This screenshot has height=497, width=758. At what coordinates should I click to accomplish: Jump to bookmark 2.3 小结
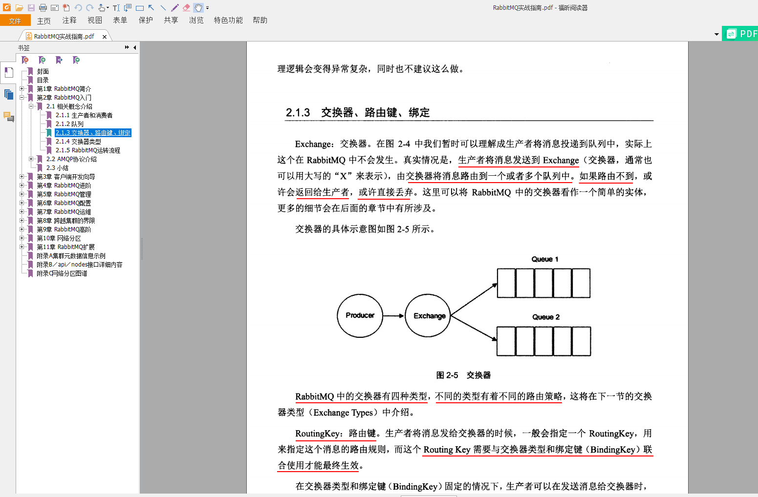point(57,168)
